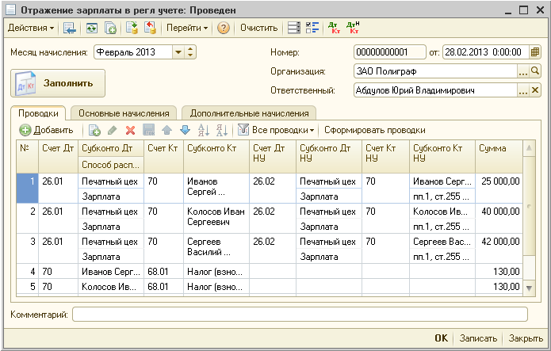Screen dimensions: 551x351
Task: Click the amount cell 25 000,00
Action: tap(499, 189)
